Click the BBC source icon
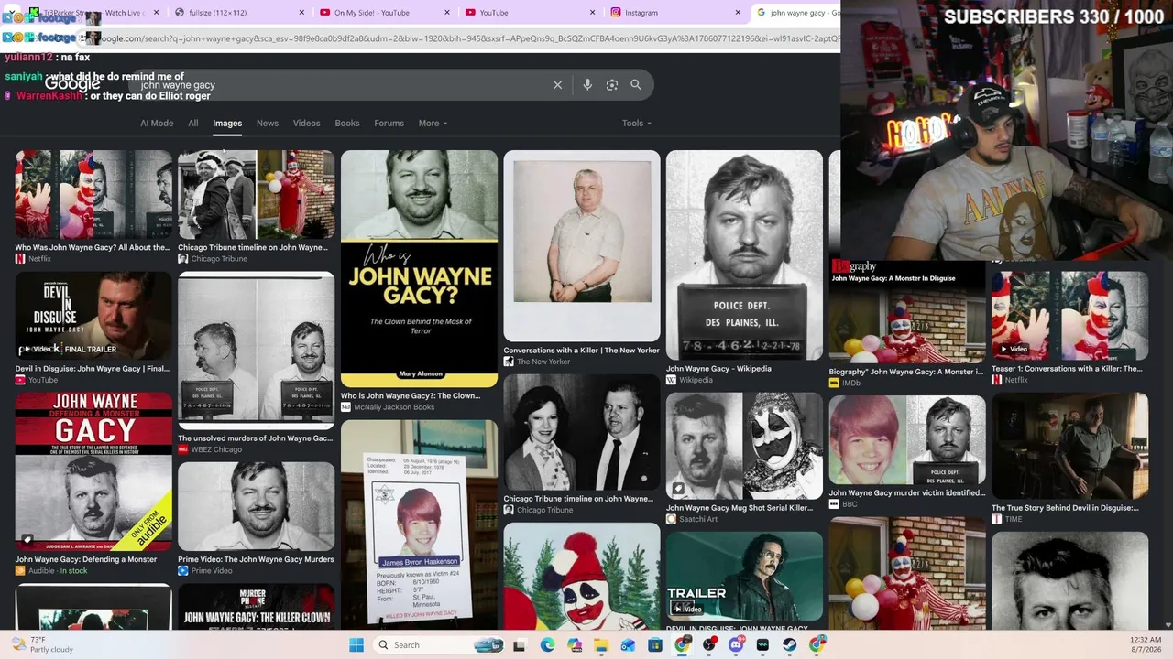 [x=834, y=504]
